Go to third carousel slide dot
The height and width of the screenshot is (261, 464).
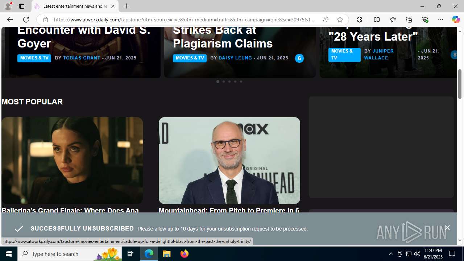229,82
